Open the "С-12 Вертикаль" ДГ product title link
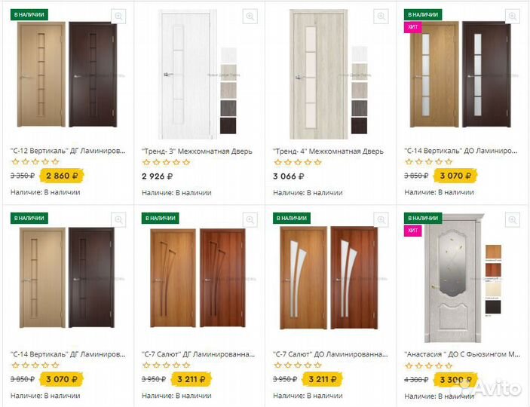This screenshot has height=407, width=530. pos(68,151)
